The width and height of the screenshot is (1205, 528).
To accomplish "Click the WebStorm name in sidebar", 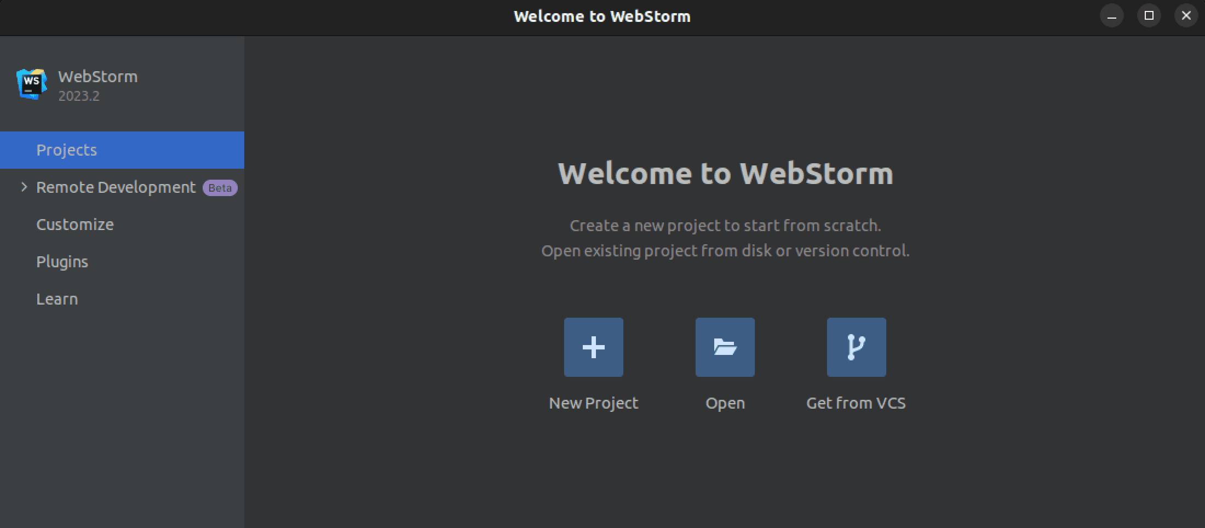I will (98, 77).
